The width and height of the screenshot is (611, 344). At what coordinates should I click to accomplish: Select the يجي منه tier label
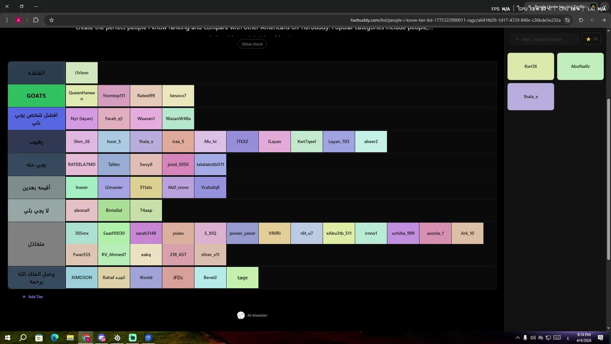(36, 164)
